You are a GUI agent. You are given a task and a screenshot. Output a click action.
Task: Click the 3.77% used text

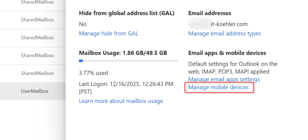(x=93, y=73)
